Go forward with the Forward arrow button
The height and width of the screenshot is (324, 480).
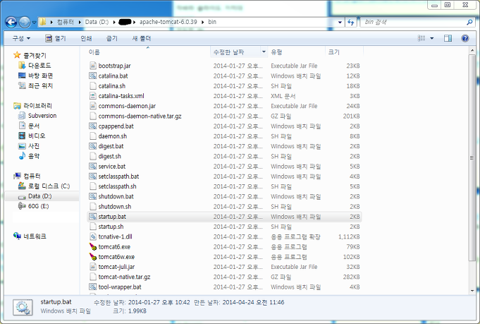point(25,22)
